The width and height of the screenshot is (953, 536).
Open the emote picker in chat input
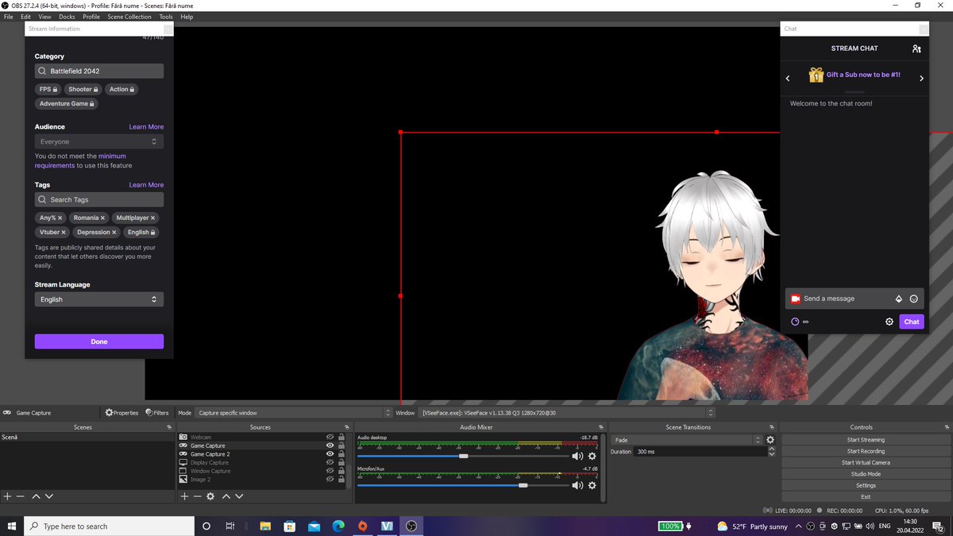click(x=914, y=299)
